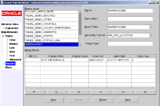The height and width of the screenshot is (106, 160).
Task: Select THEME_DEMO_CITIES in theme list
Action: pyautogui.click(x=52, y=19)
